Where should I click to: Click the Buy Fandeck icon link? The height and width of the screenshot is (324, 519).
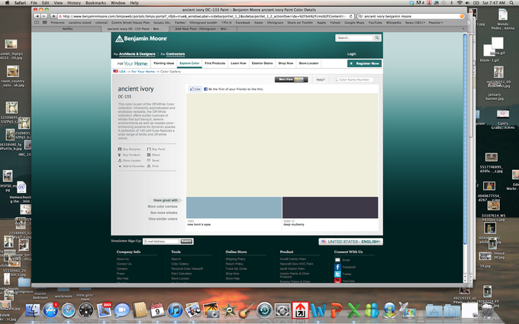click(x=130, y=155)
